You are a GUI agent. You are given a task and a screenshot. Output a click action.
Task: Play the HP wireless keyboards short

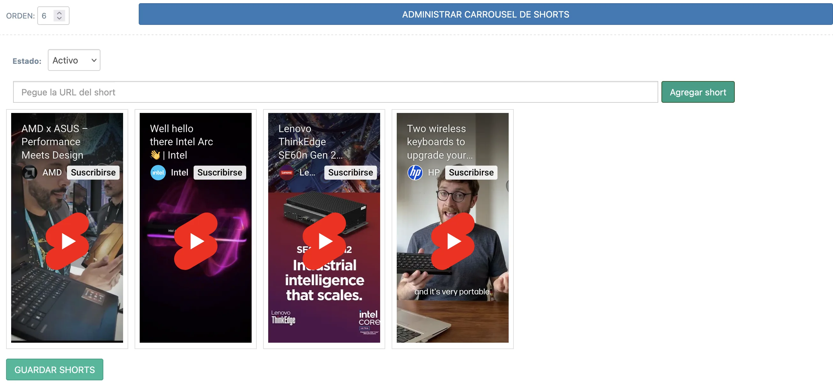point(453,241)
